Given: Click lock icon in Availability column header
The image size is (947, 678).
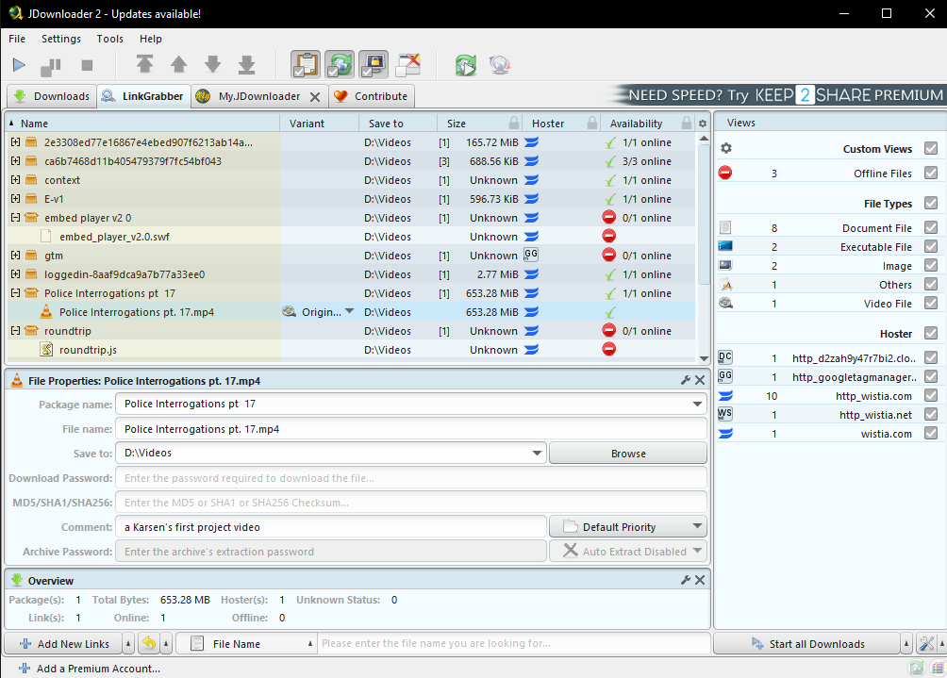Looking at the screenshot, I should pyautogui.click(x=687, y=124).
